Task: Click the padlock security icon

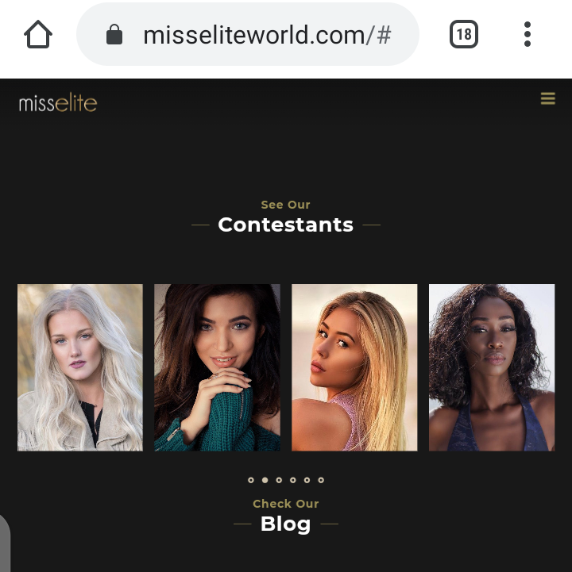Action: click(x=114, y=35)
